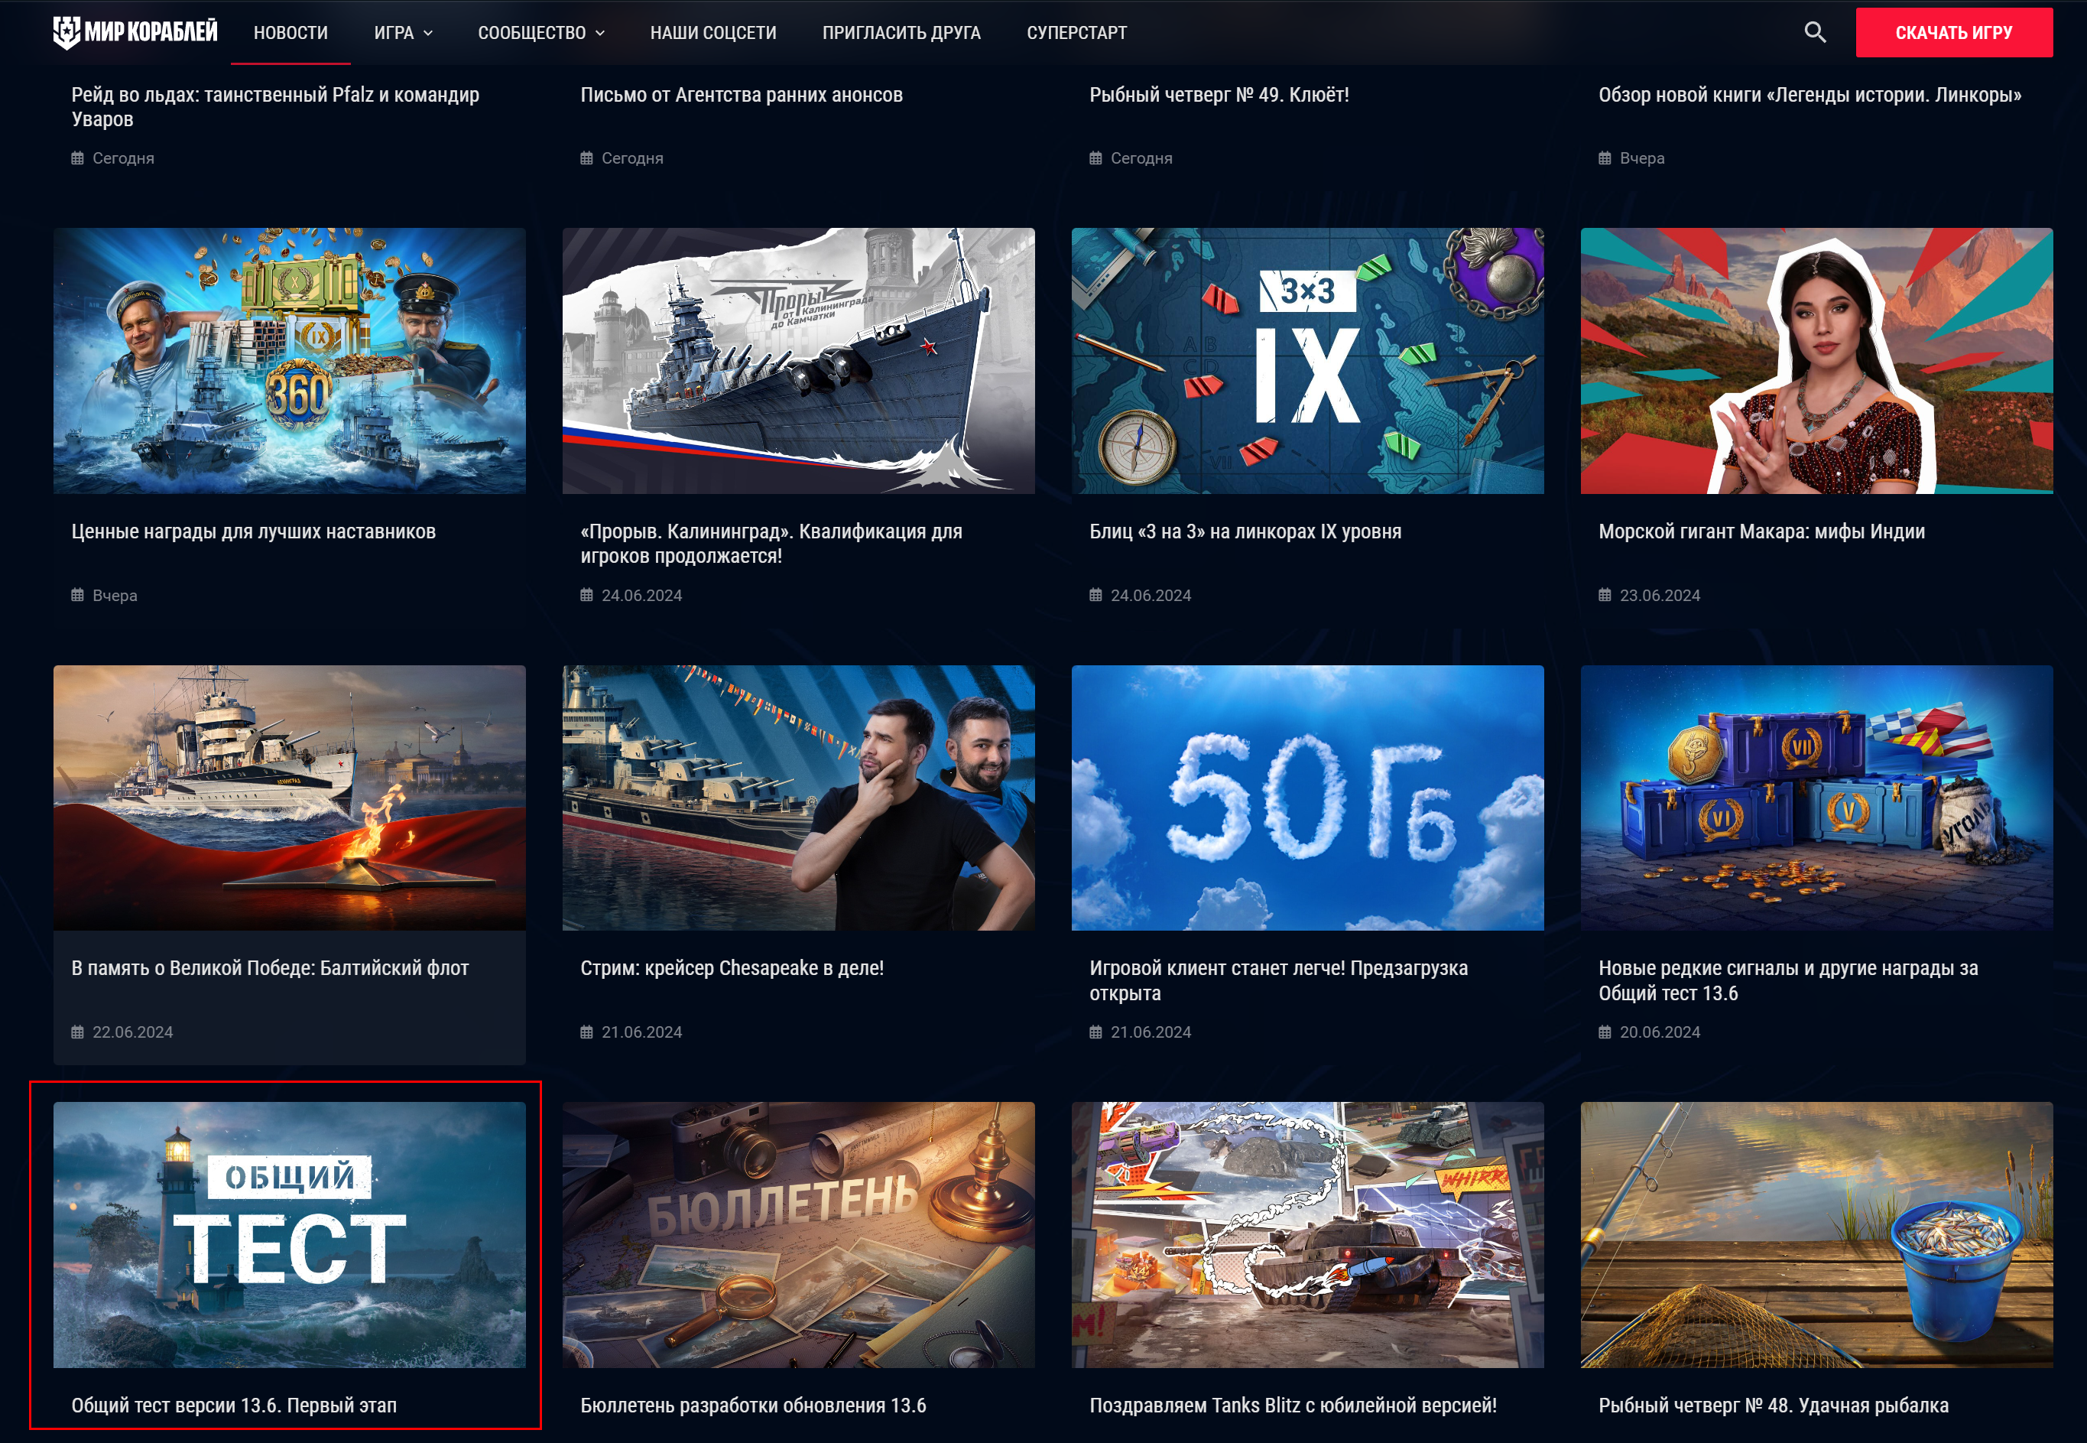Screen dimensions: 2087x1443
Task: Open Блиц 3 на 3 на линкорах title
Action: pyautogui.click(x=1245, y=531)
